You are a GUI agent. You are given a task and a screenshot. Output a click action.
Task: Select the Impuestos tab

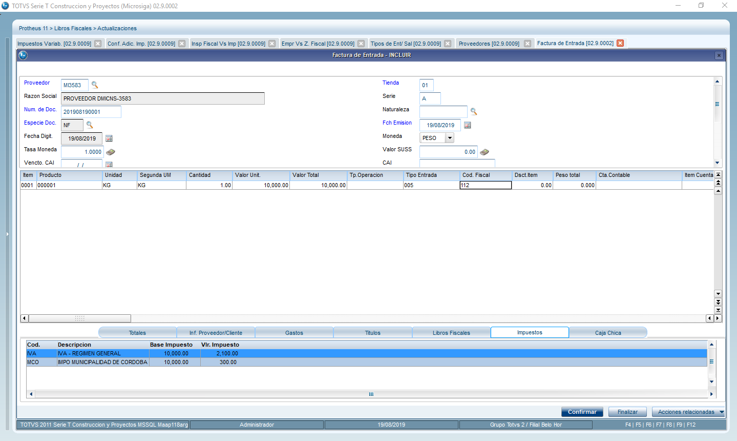pyautogui.click(x=530, y=332)
